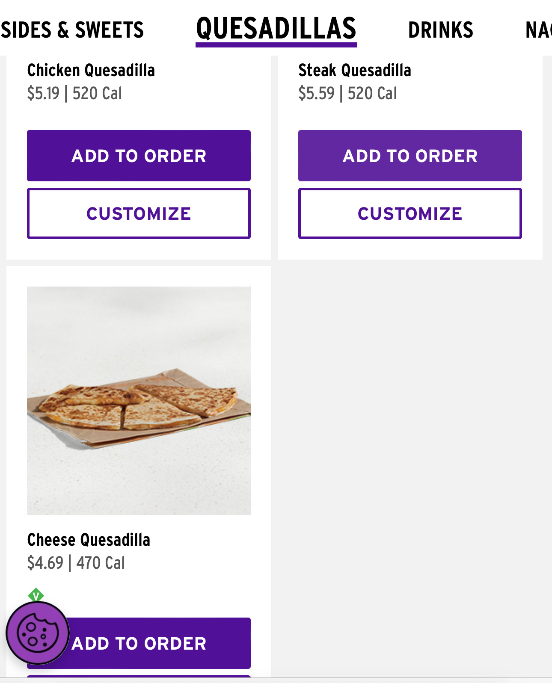Add Chicken Quesadilla to order
Viewport: 552px width, 683px height.
tap(139, 156)
